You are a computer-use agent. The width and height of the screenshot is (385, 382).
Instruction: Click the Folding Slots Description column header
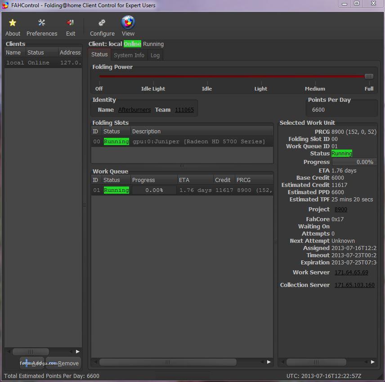click(x=201, y=132)
